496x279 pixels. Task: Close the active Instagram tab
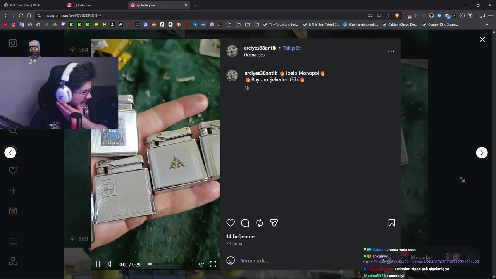186,5
